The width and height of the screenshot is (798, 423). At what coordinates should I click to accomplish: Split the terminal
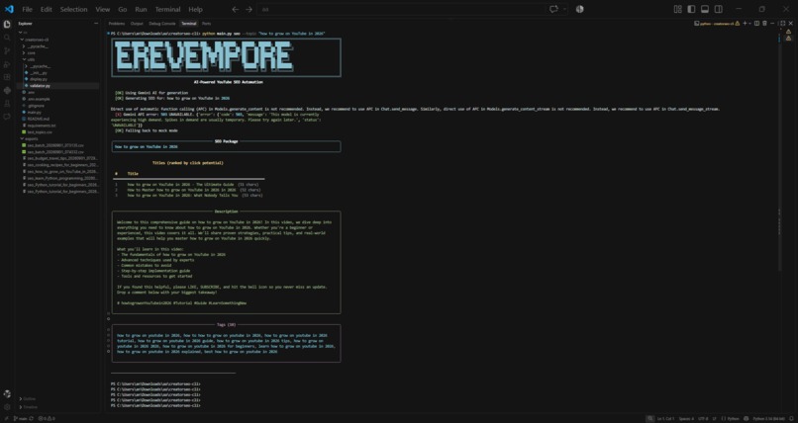point(756,23)
